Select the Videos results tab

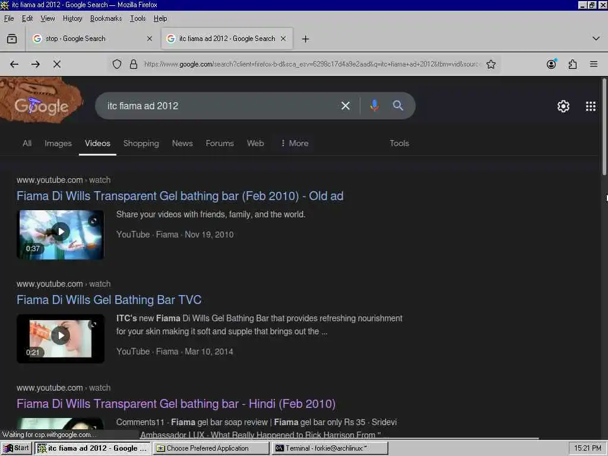pos(97,143)
